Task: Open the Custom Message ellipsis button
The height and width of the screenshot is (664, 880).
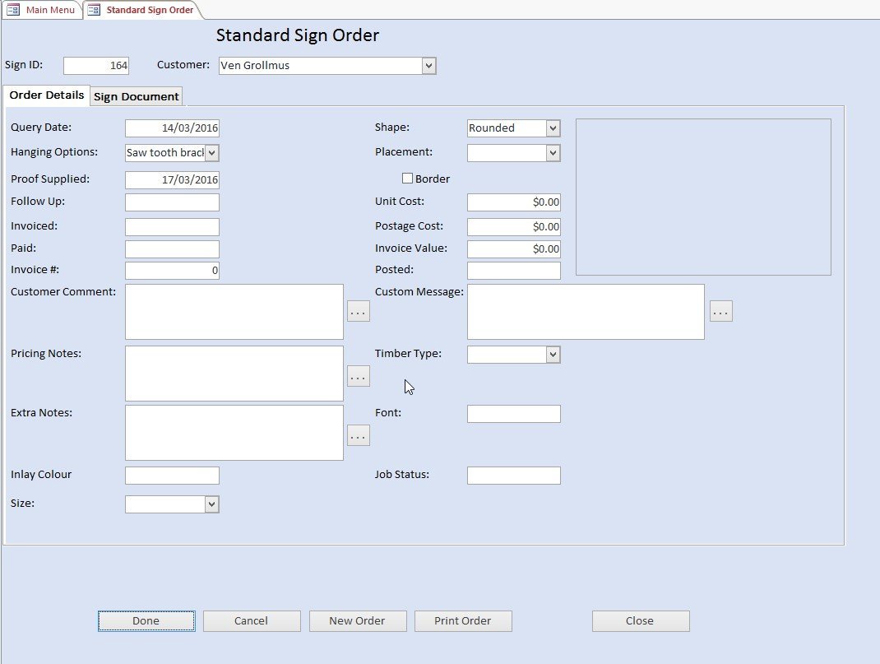Action: pos(721,311)
